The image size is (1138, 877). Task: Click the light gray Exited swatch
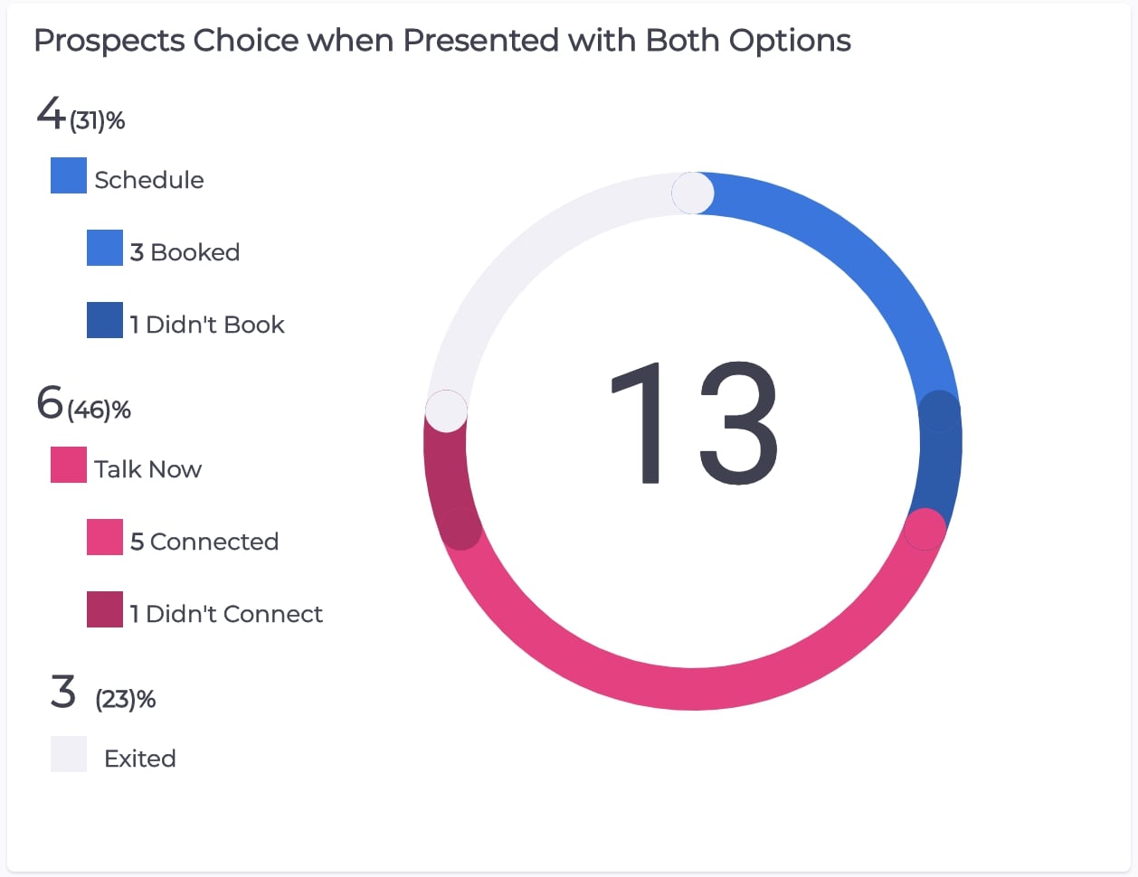[69, 754]
